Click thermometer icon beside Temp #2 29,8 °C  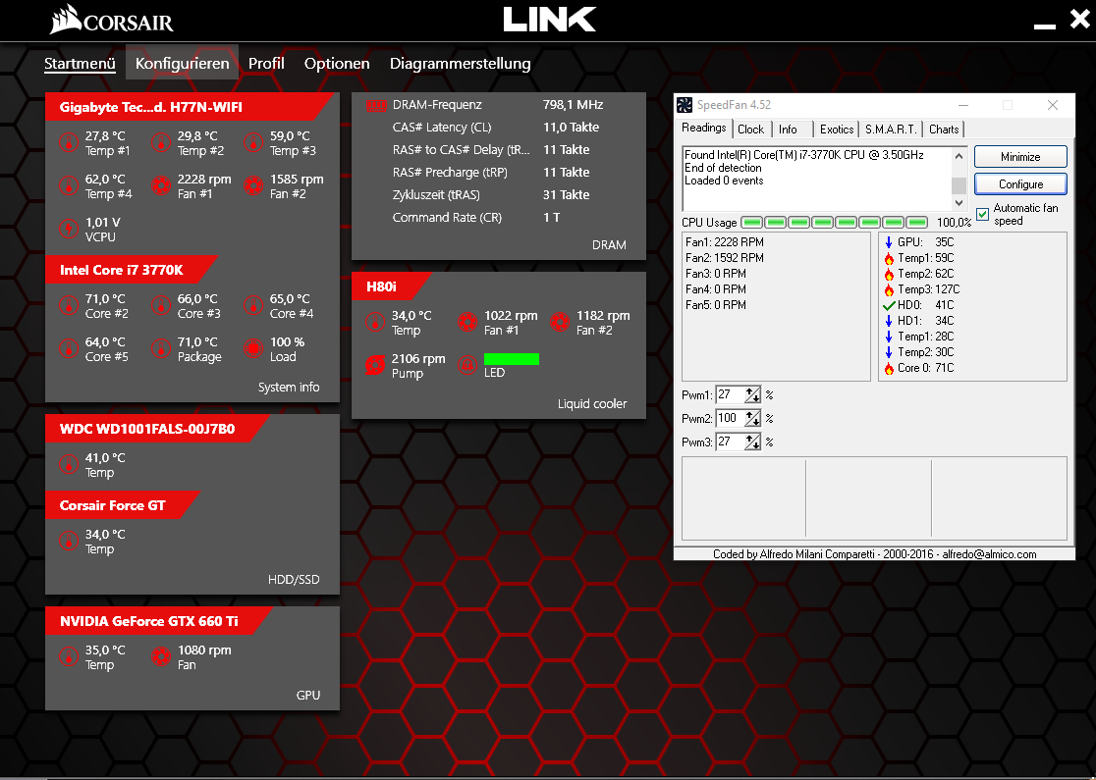tap(161, 143)
